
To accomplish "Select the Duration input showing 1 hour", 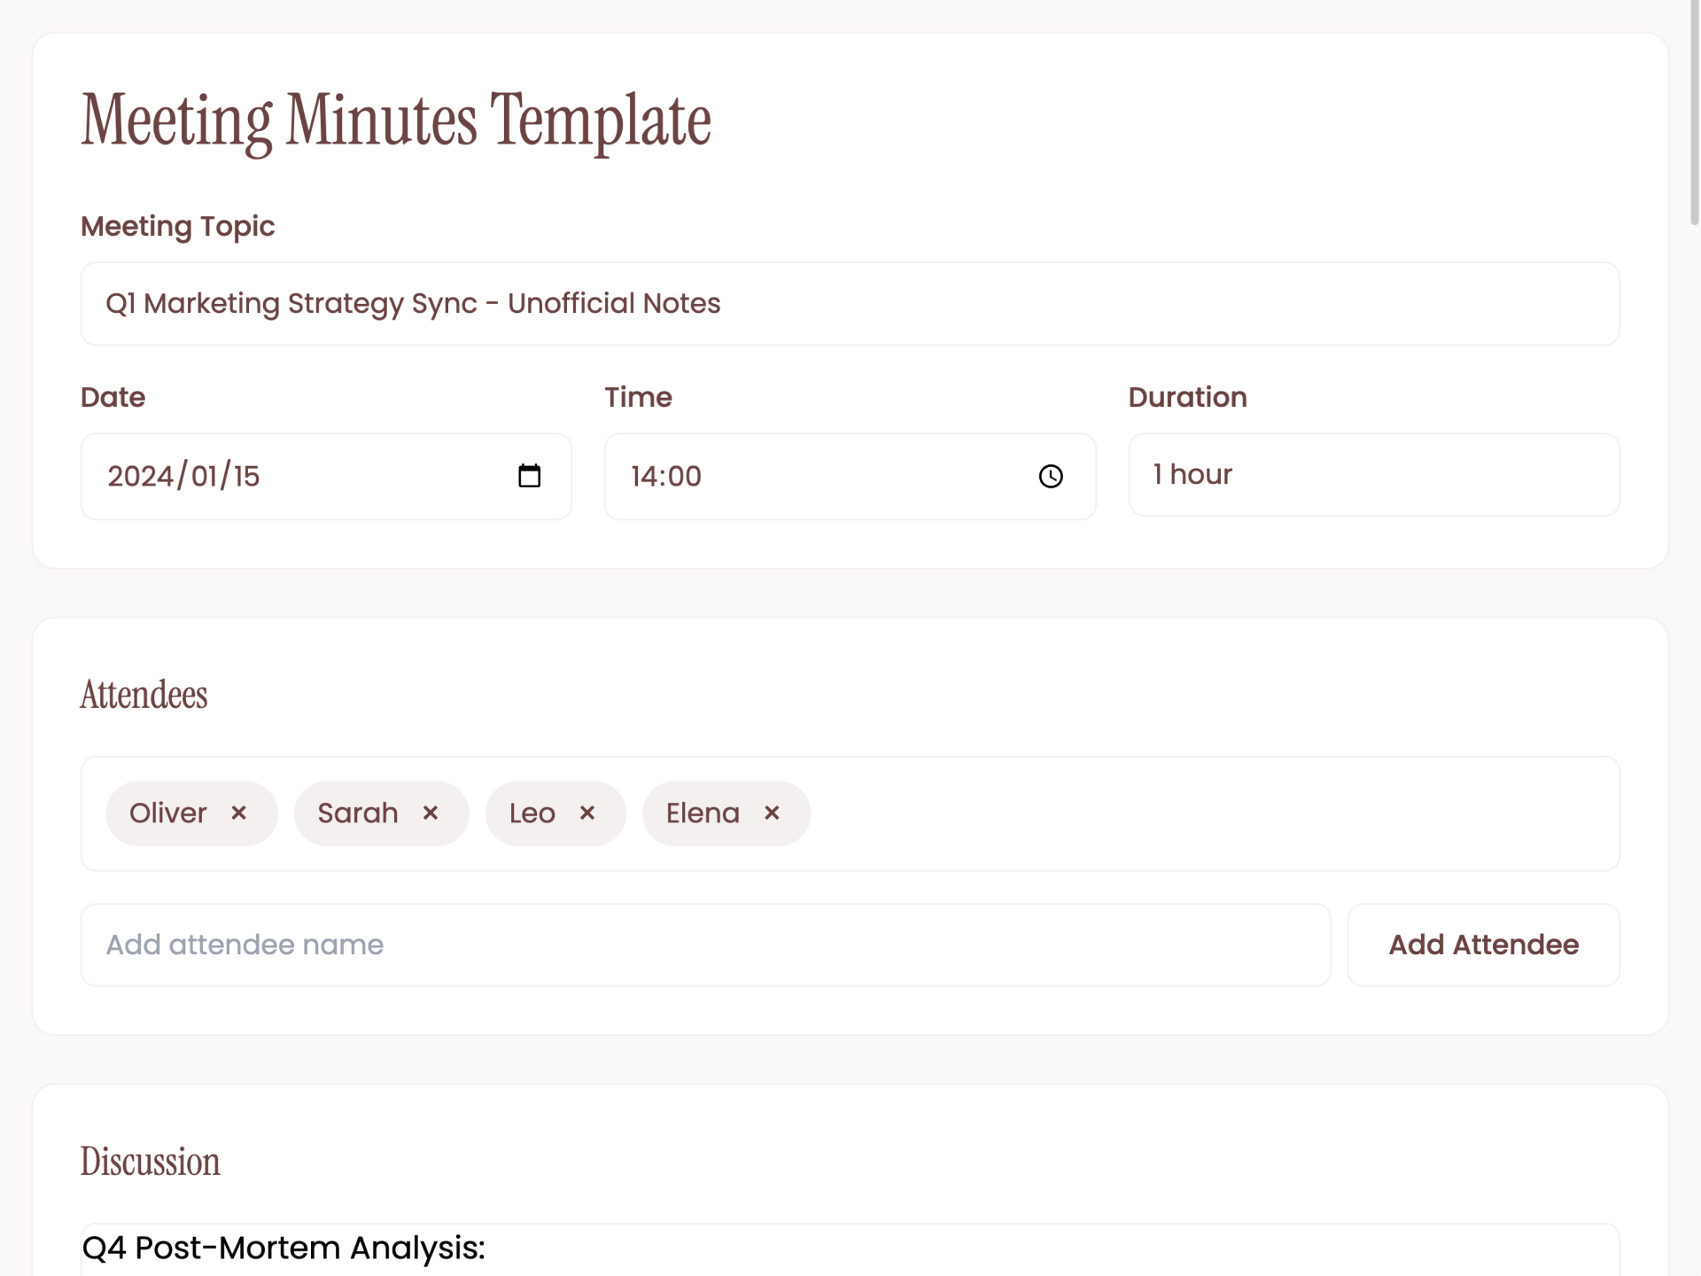I will click(1373, 475).
